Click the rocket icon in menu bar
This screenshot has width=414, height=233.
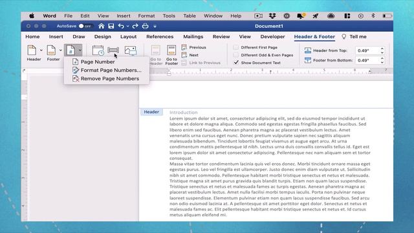(315, 16)
